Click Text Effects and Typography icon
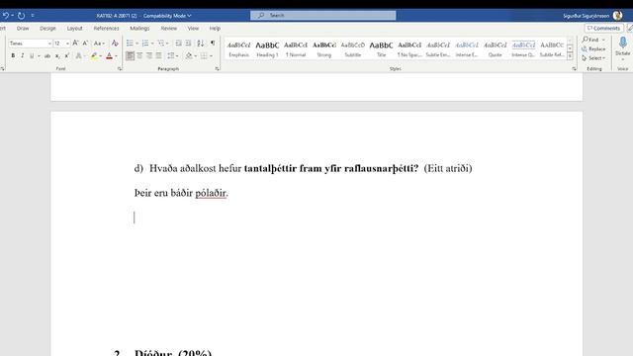Screen dimensions: 633x356 (79, 55)
